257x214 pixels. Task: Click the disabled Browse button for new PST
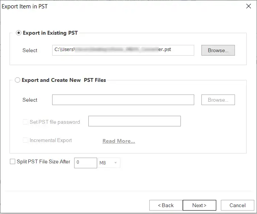218,100
